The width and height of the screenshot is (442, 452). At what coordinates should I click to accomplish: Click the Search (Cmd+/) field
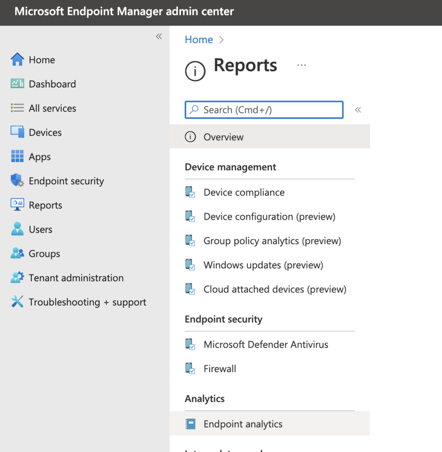264,109
